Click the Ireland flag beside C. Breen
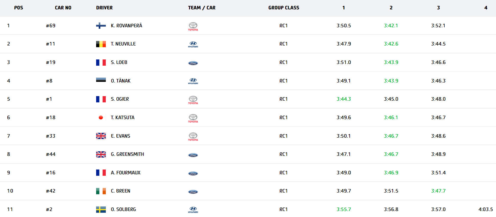 coord(101,191)
